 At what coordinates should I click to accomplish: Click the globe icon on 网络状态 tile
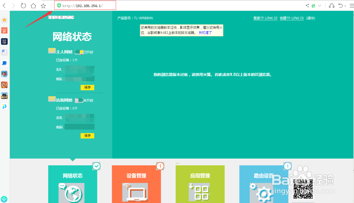72,192
